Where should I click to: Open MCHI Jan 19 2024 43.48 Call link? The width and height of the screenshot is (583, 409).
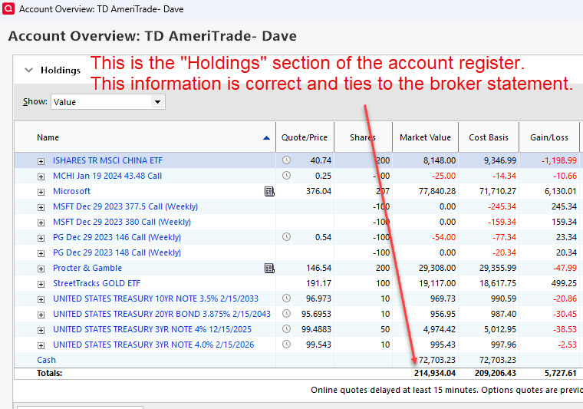pyautogui.click(x=107, y=176)
